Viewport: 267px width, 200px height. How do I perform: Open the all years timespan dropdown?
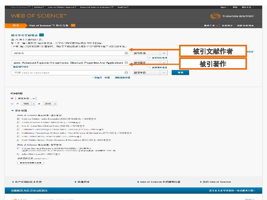(x=26, y=98)
